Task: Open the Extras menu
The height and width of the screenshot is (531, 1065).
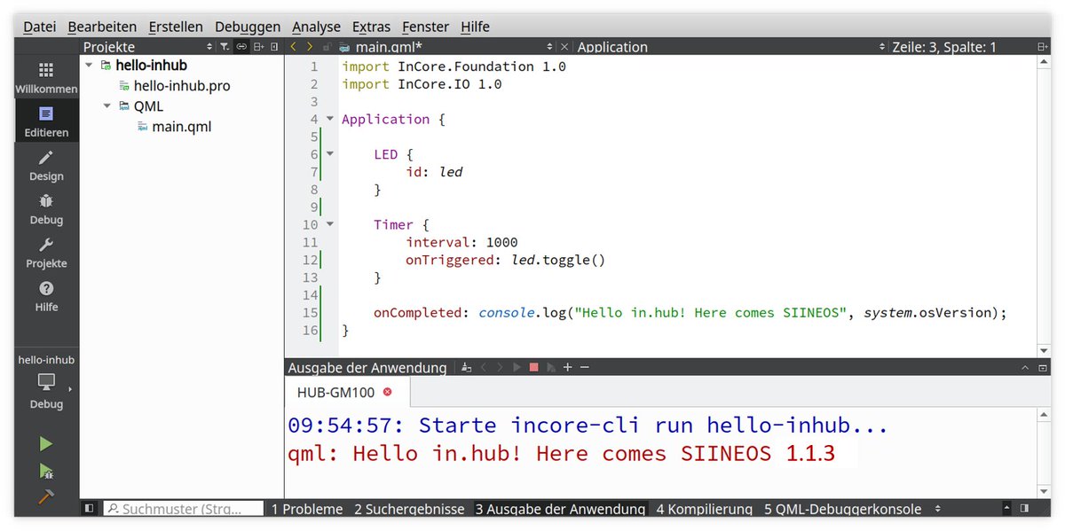Action: pos(371,27)
